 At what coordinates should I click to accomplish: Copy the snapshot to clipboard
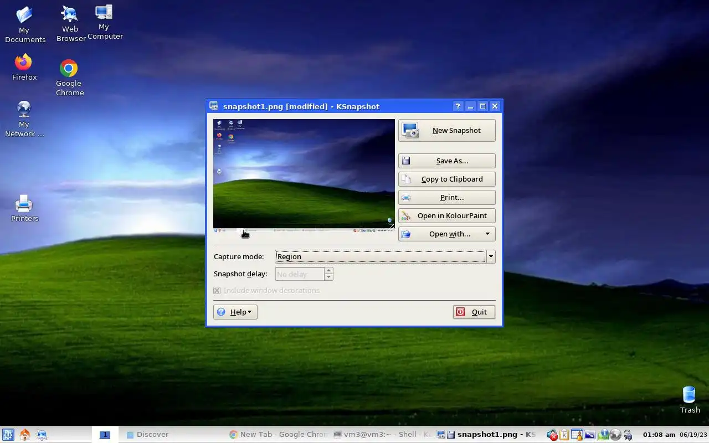[x=446, y=179]
